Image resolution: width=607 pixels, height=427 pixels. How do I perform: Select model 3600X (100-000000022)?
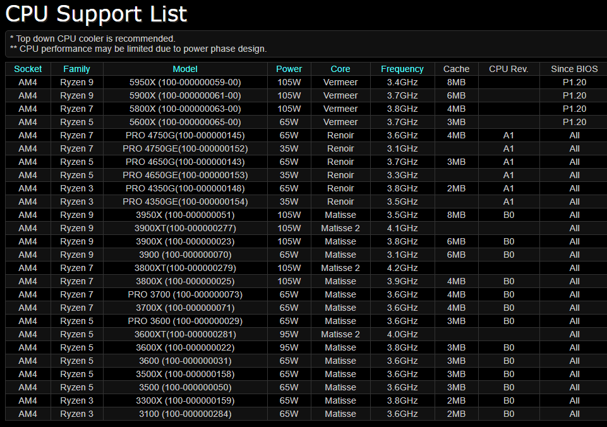185,347
